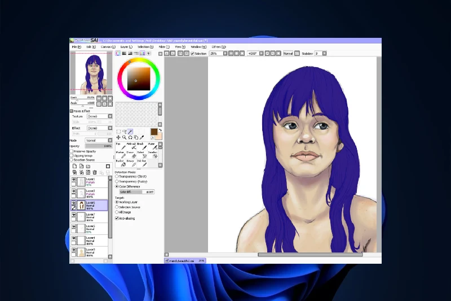Hide Layer1 using its eye icon

[x=73, y=180]
